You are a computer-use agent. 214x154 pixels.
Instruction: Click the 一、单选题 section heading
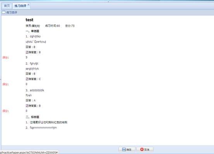(33, 31)
